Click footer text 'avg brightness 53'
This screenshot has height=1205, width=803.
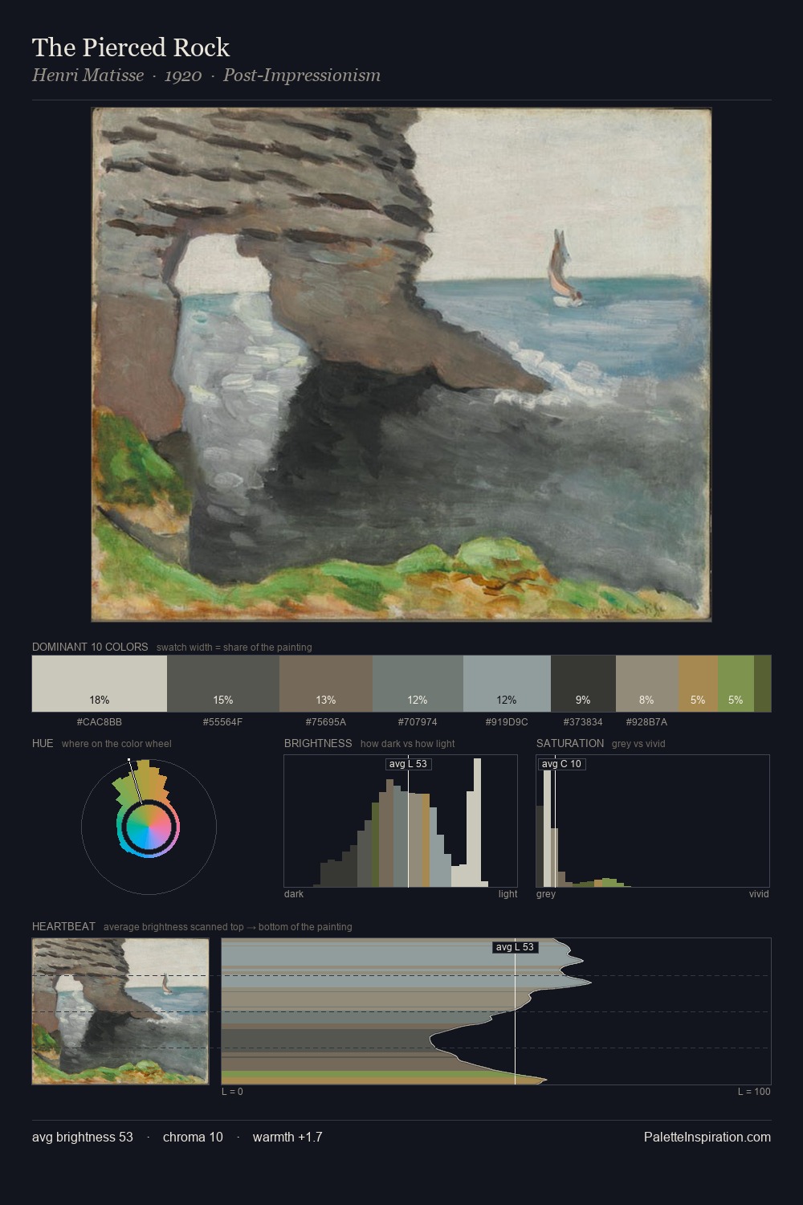pos(83,1137)
